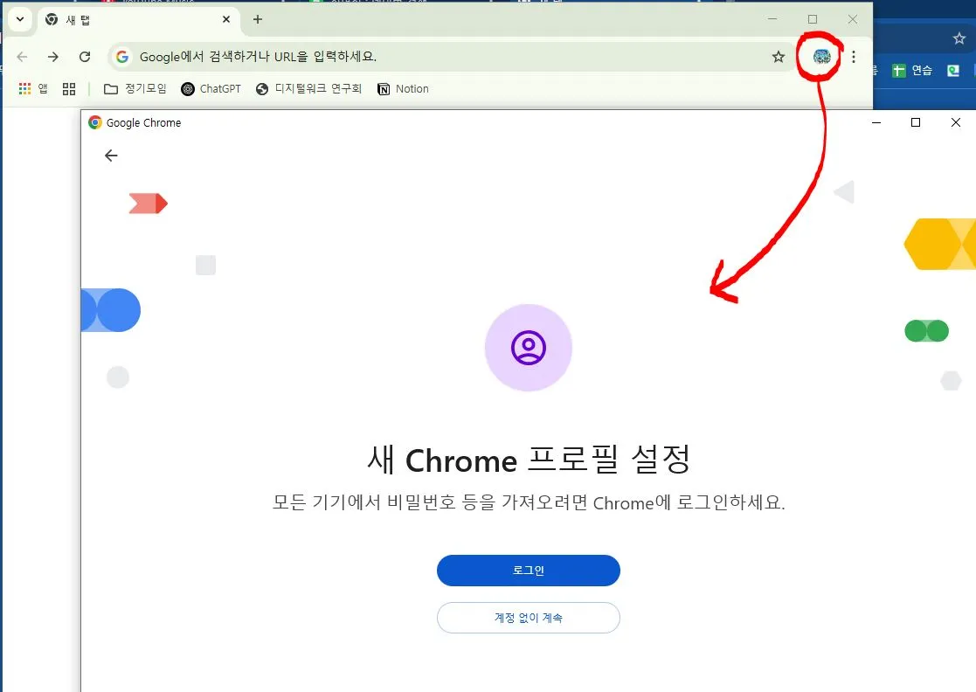Close the Google Chrome profile dialog

point(956,122)
